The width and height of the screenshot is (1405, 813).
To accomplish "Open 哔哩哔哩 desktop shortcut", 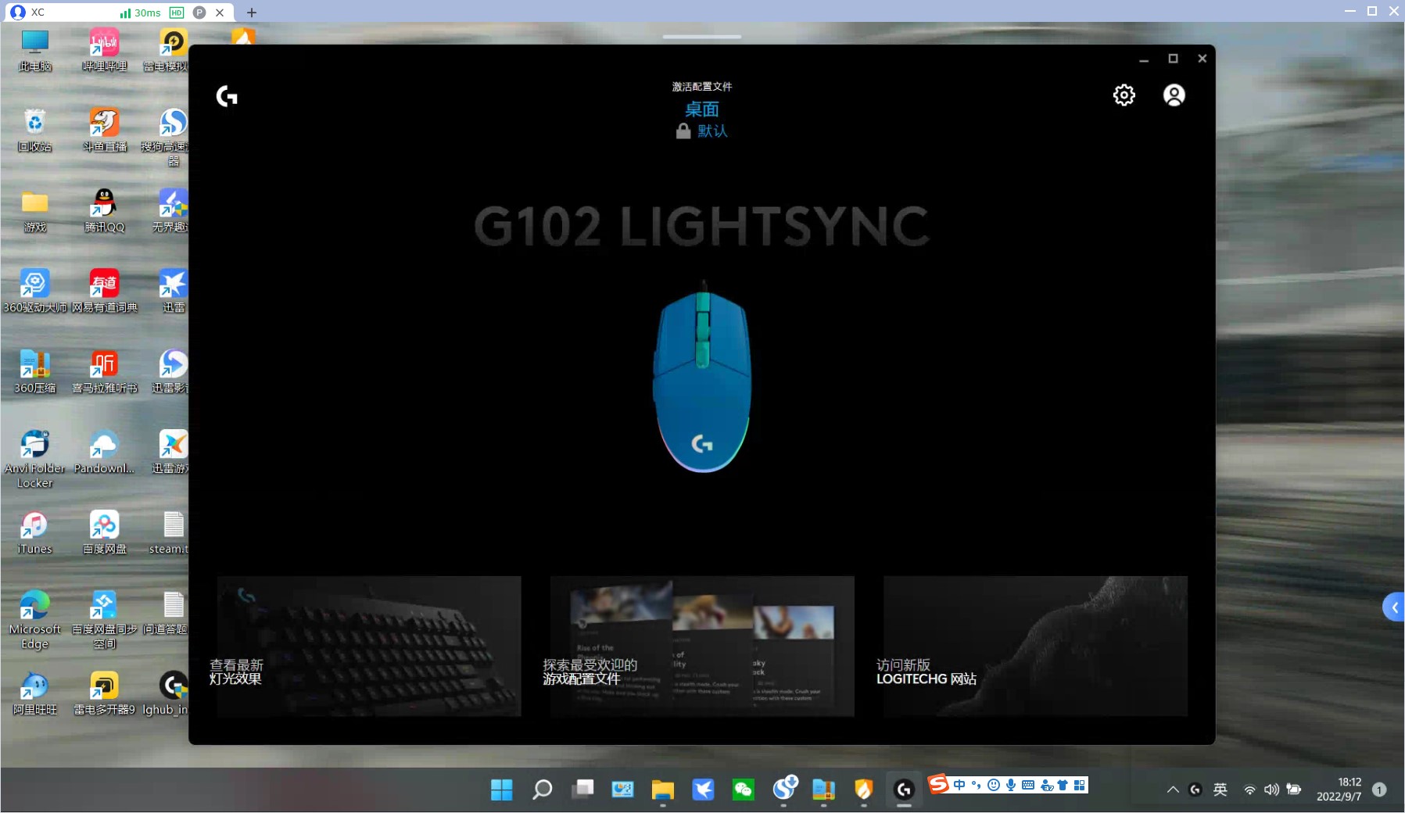I will point(104,50).
